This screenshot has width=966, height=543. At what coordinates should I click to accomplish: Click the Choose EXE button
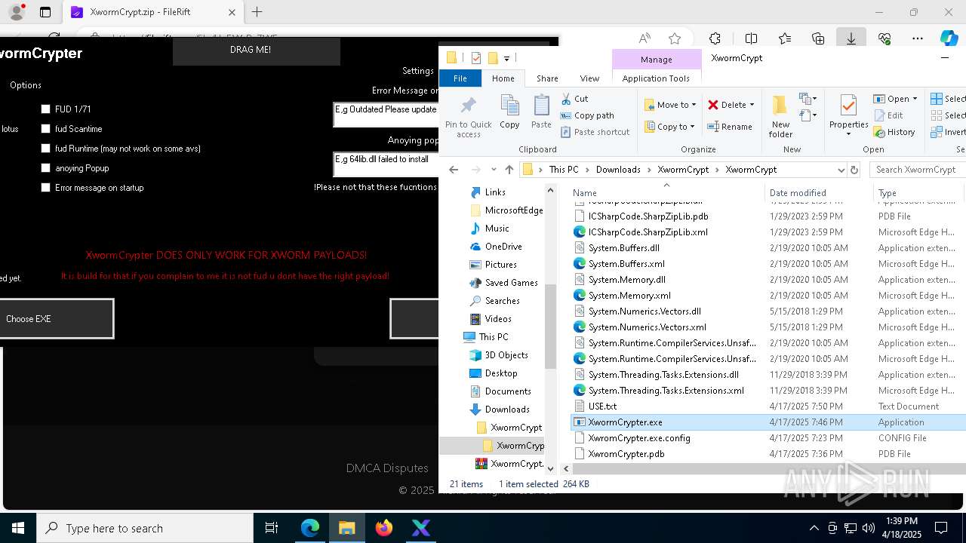tap(57, 319)
